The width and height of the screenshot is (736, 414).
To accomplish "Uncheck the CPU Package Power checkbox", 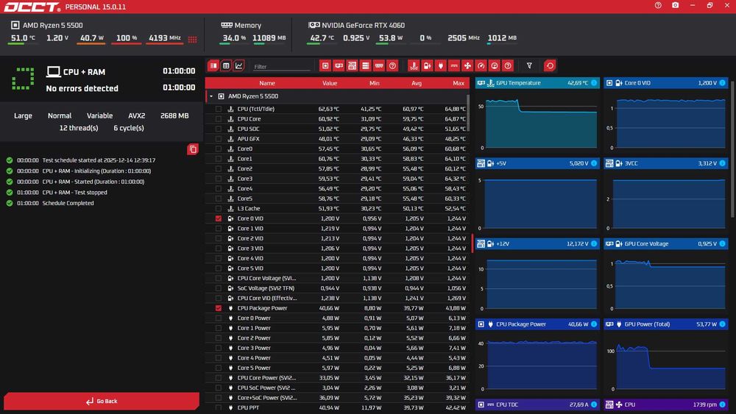I will point(219,308).
